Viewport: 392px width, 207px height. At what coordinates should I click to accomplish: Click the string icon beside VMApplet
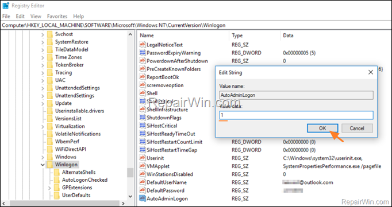click(x=143, y=166)
